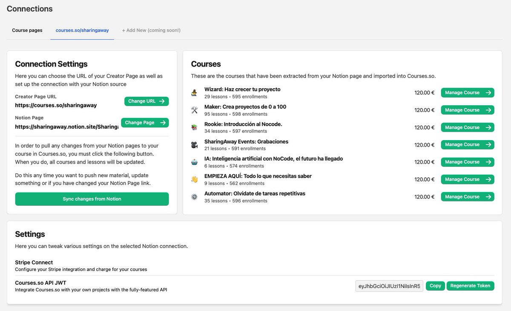Viewport: 511px width, 311px height.
Task: Click the camera icon beside SharingAway Events
Action: [x=194, y=145]
